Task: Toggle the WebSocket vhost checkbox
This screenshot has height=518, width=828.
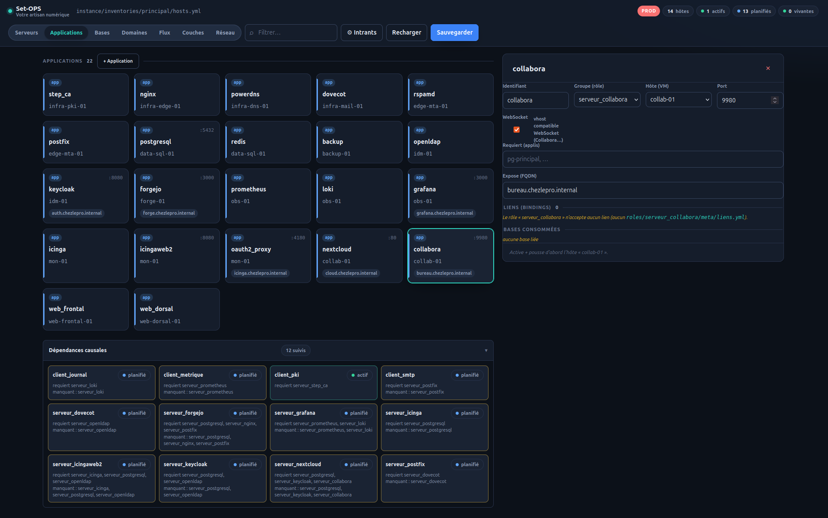Action: [517, 130]
